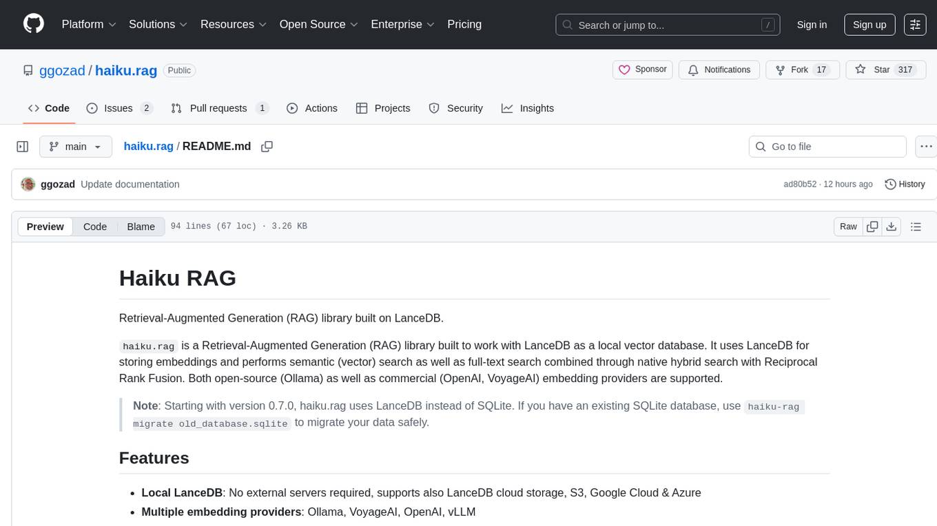Open commit ad80b52
This screenshot has height=526, width=937.
[800, 185]
